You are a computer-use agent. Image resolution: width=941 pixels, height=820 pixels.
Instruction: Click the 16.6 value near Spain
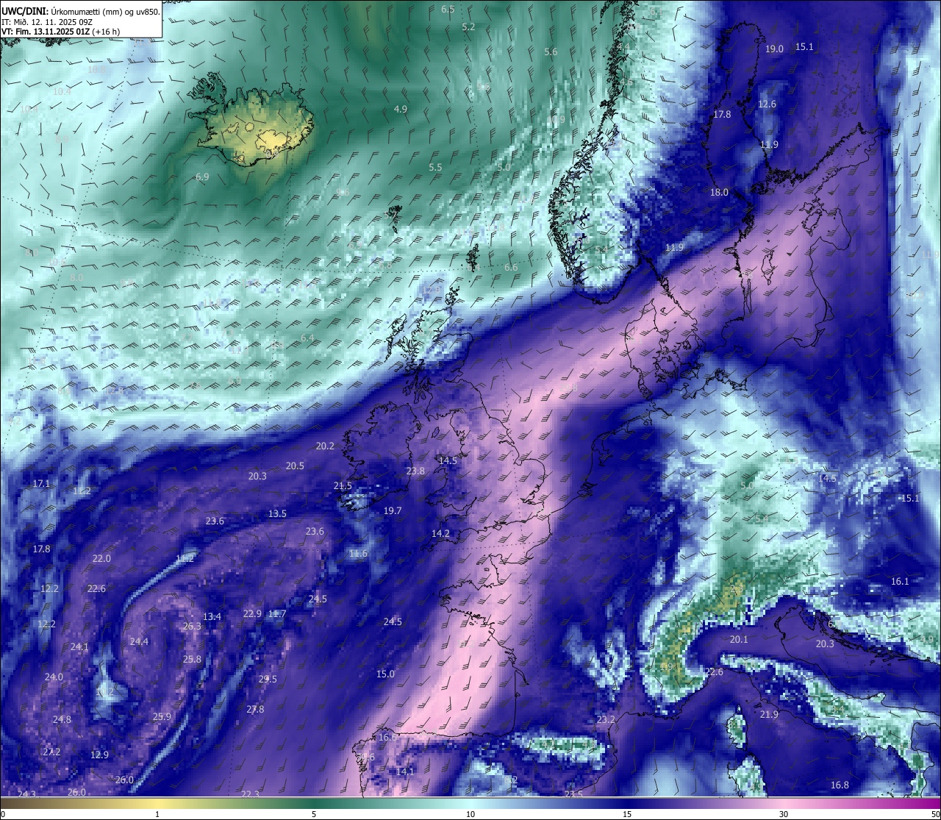387,737
